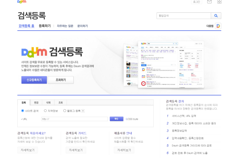Open 문의하기 menu
Image resolution: width=235 pixels, height=160 pixels.
point(83,26)
